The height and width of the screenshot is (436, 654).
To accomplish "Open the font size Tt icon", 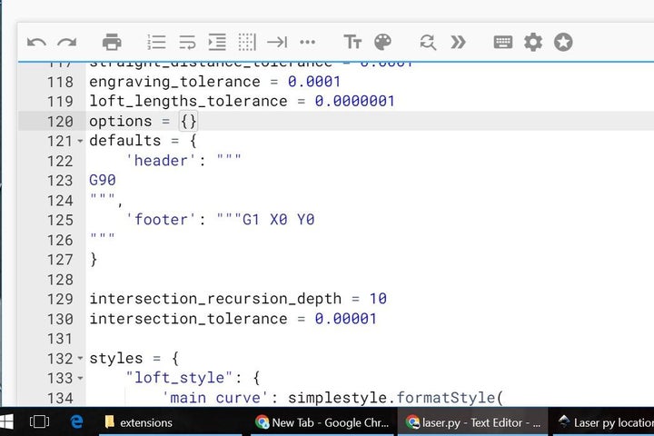I will [x=352, y=42].
